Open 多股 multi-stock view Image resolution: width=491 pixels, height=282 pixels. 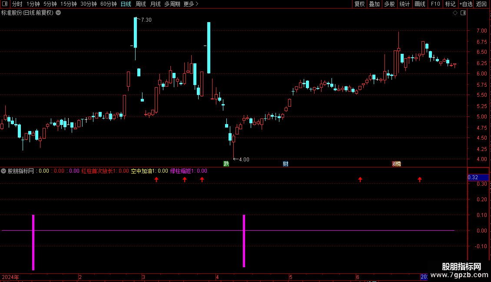click(x=389, y=4)
